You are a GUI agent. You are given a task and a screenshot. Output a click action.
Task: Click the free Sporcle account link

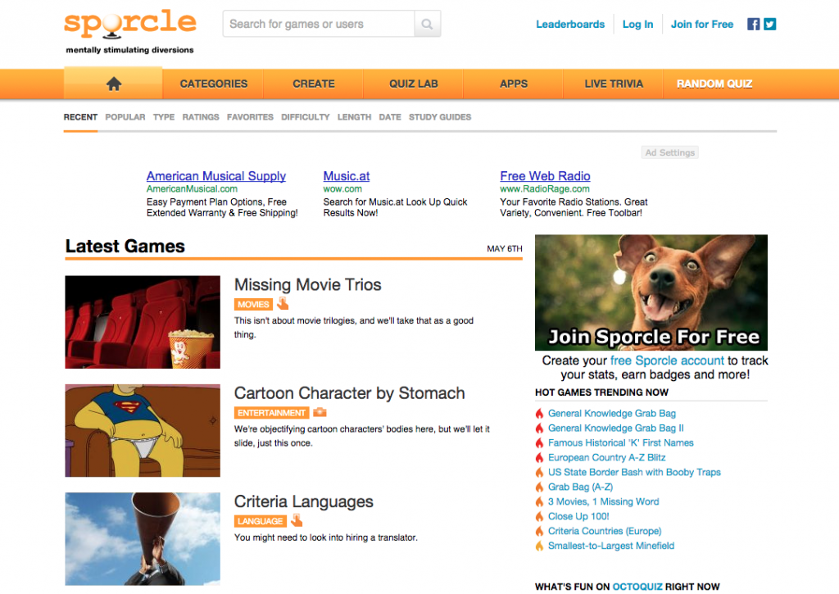coord(667,360)
